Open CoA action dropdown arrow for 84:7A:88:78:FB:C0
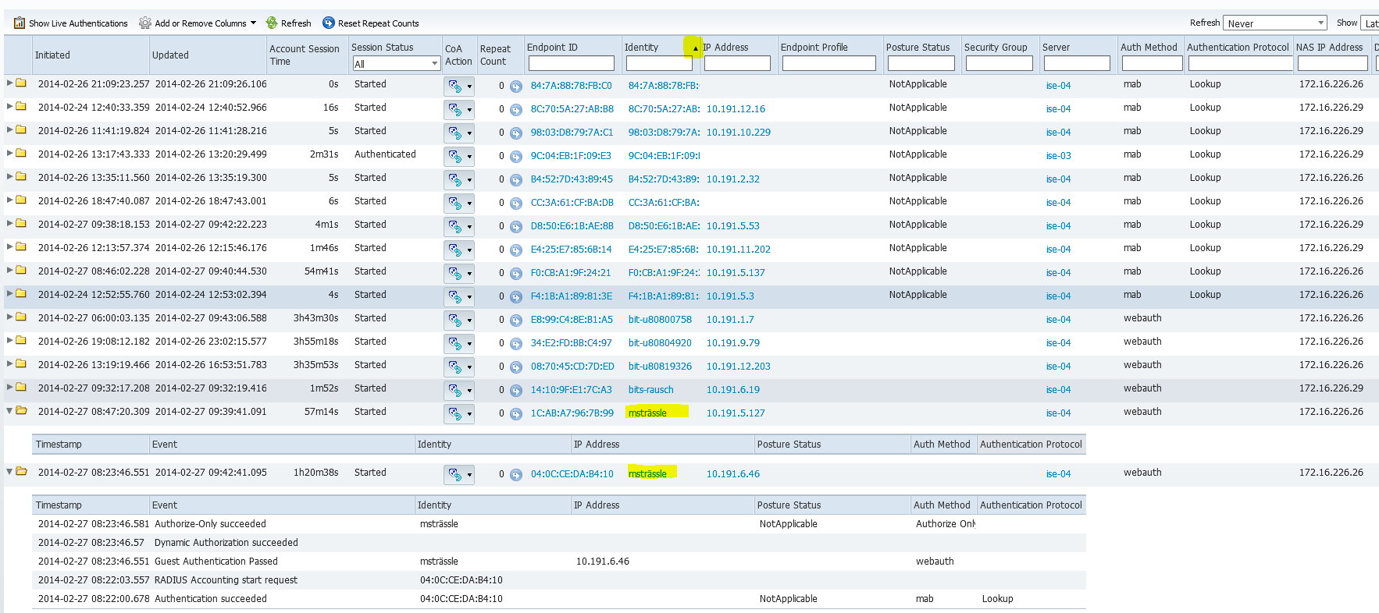 469,87
